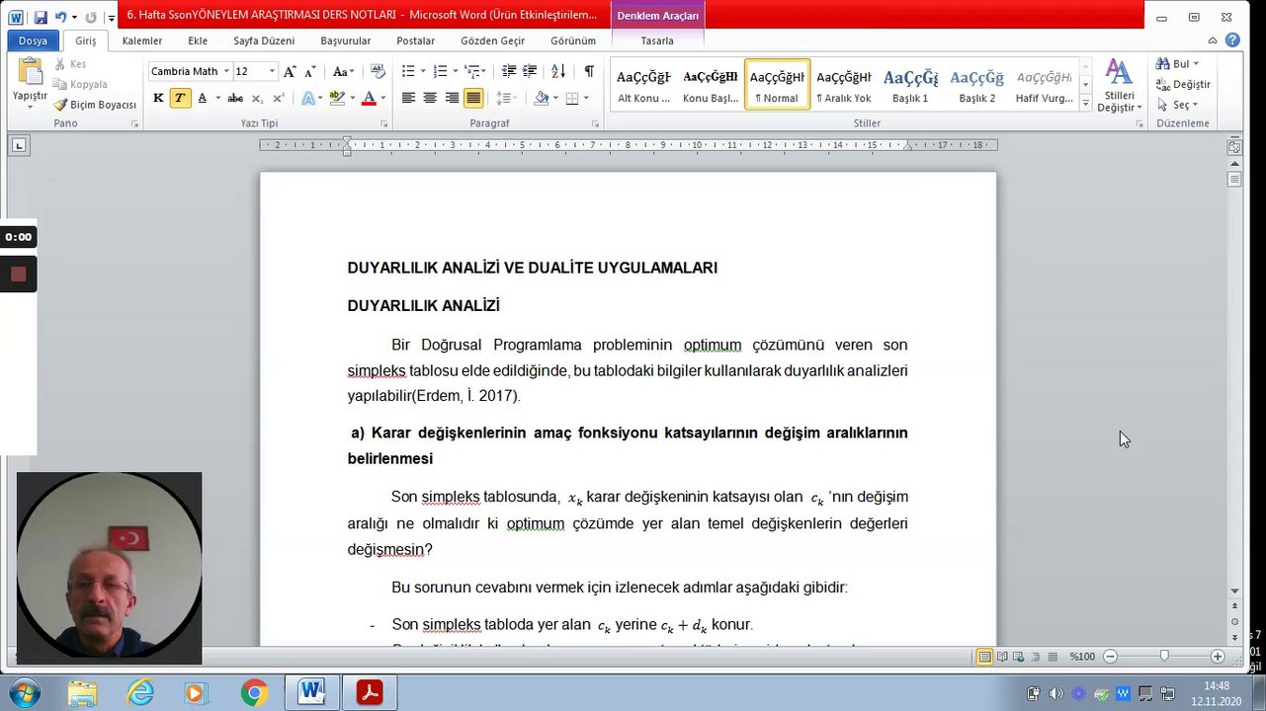The height and width of the screenshot is (711, 1266).
Task: Sort text with the A-Z sort icon
Action: pos(558,71)
